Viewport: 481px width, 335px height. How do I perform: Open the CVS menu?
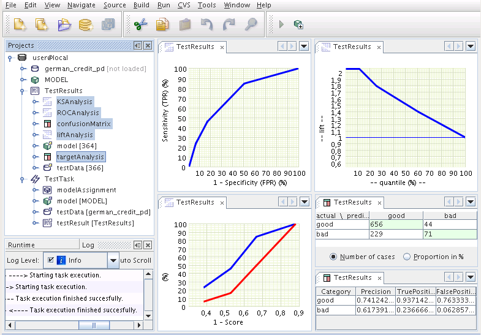pyautogui.click(x=184, y=6)
